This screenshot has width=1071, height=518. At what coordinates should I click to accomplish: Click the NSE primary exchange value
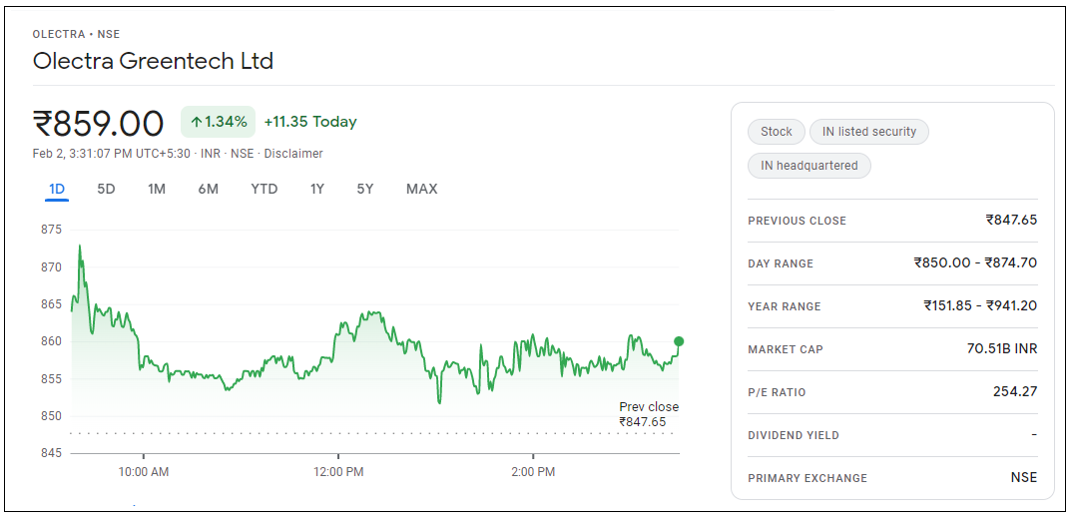tap(1024, 478)
